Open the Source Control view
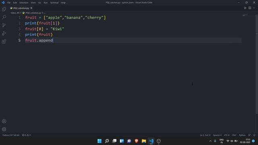Image resolution: width=258 pixels, height=145 pixels. (x=4, y=25)
